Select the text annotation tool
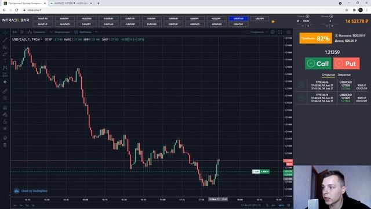The width and height of the screenshot is (371, 209). click(x=5, y=61)
